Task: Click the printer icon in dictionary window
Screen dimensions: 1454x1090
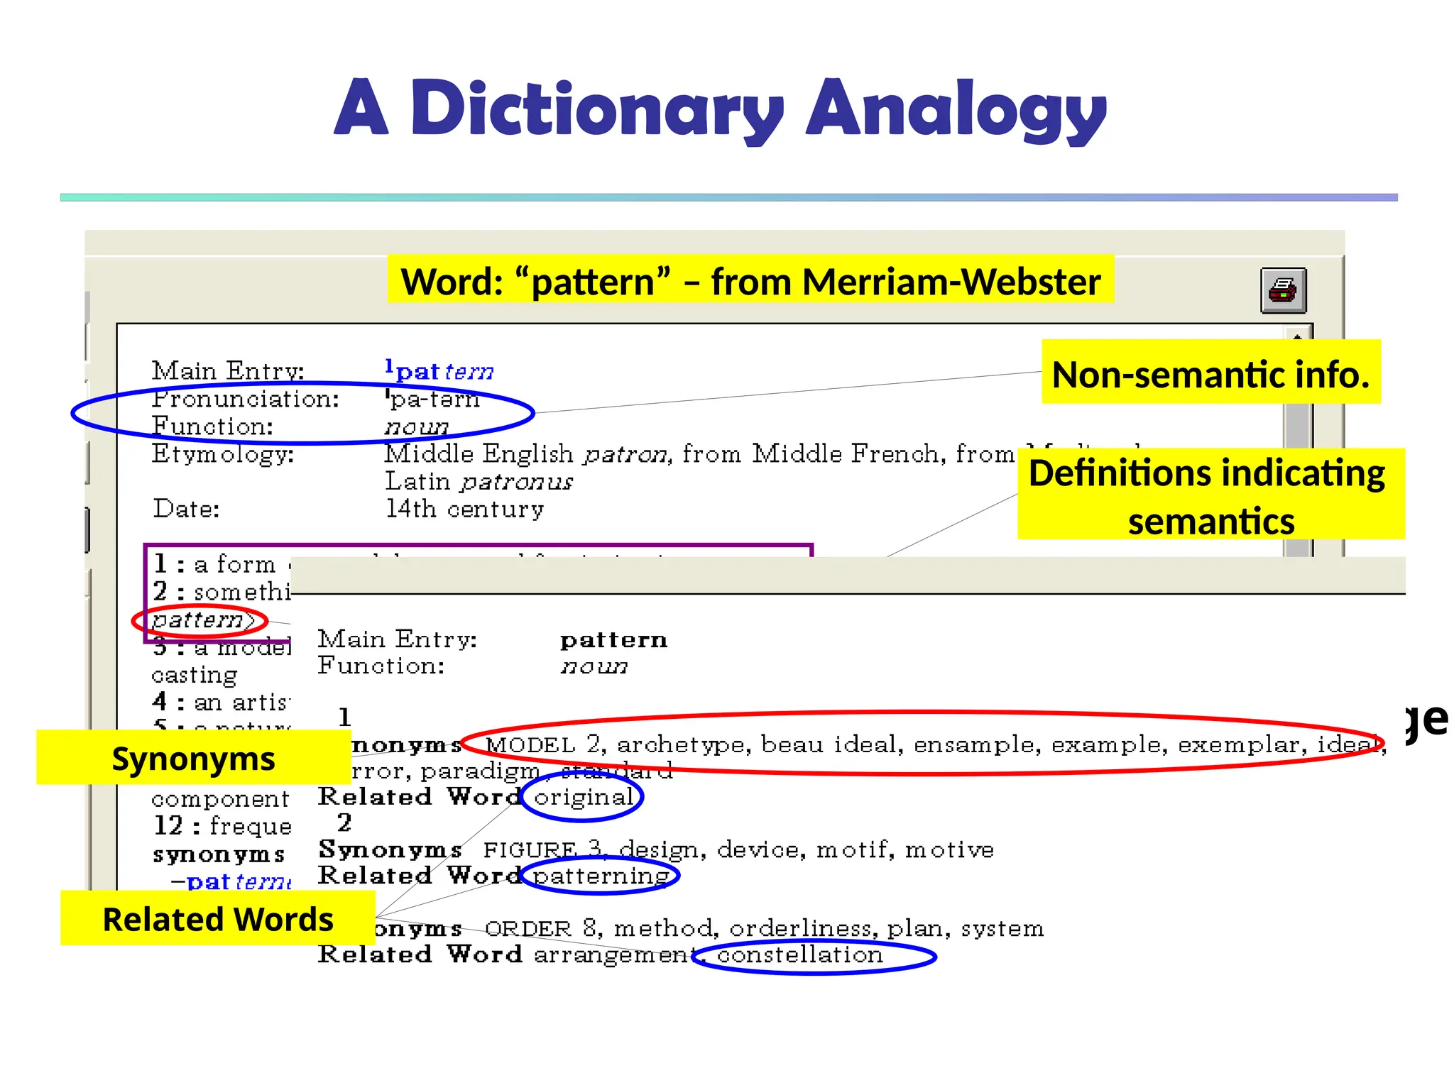Action: pos(1283,290)
